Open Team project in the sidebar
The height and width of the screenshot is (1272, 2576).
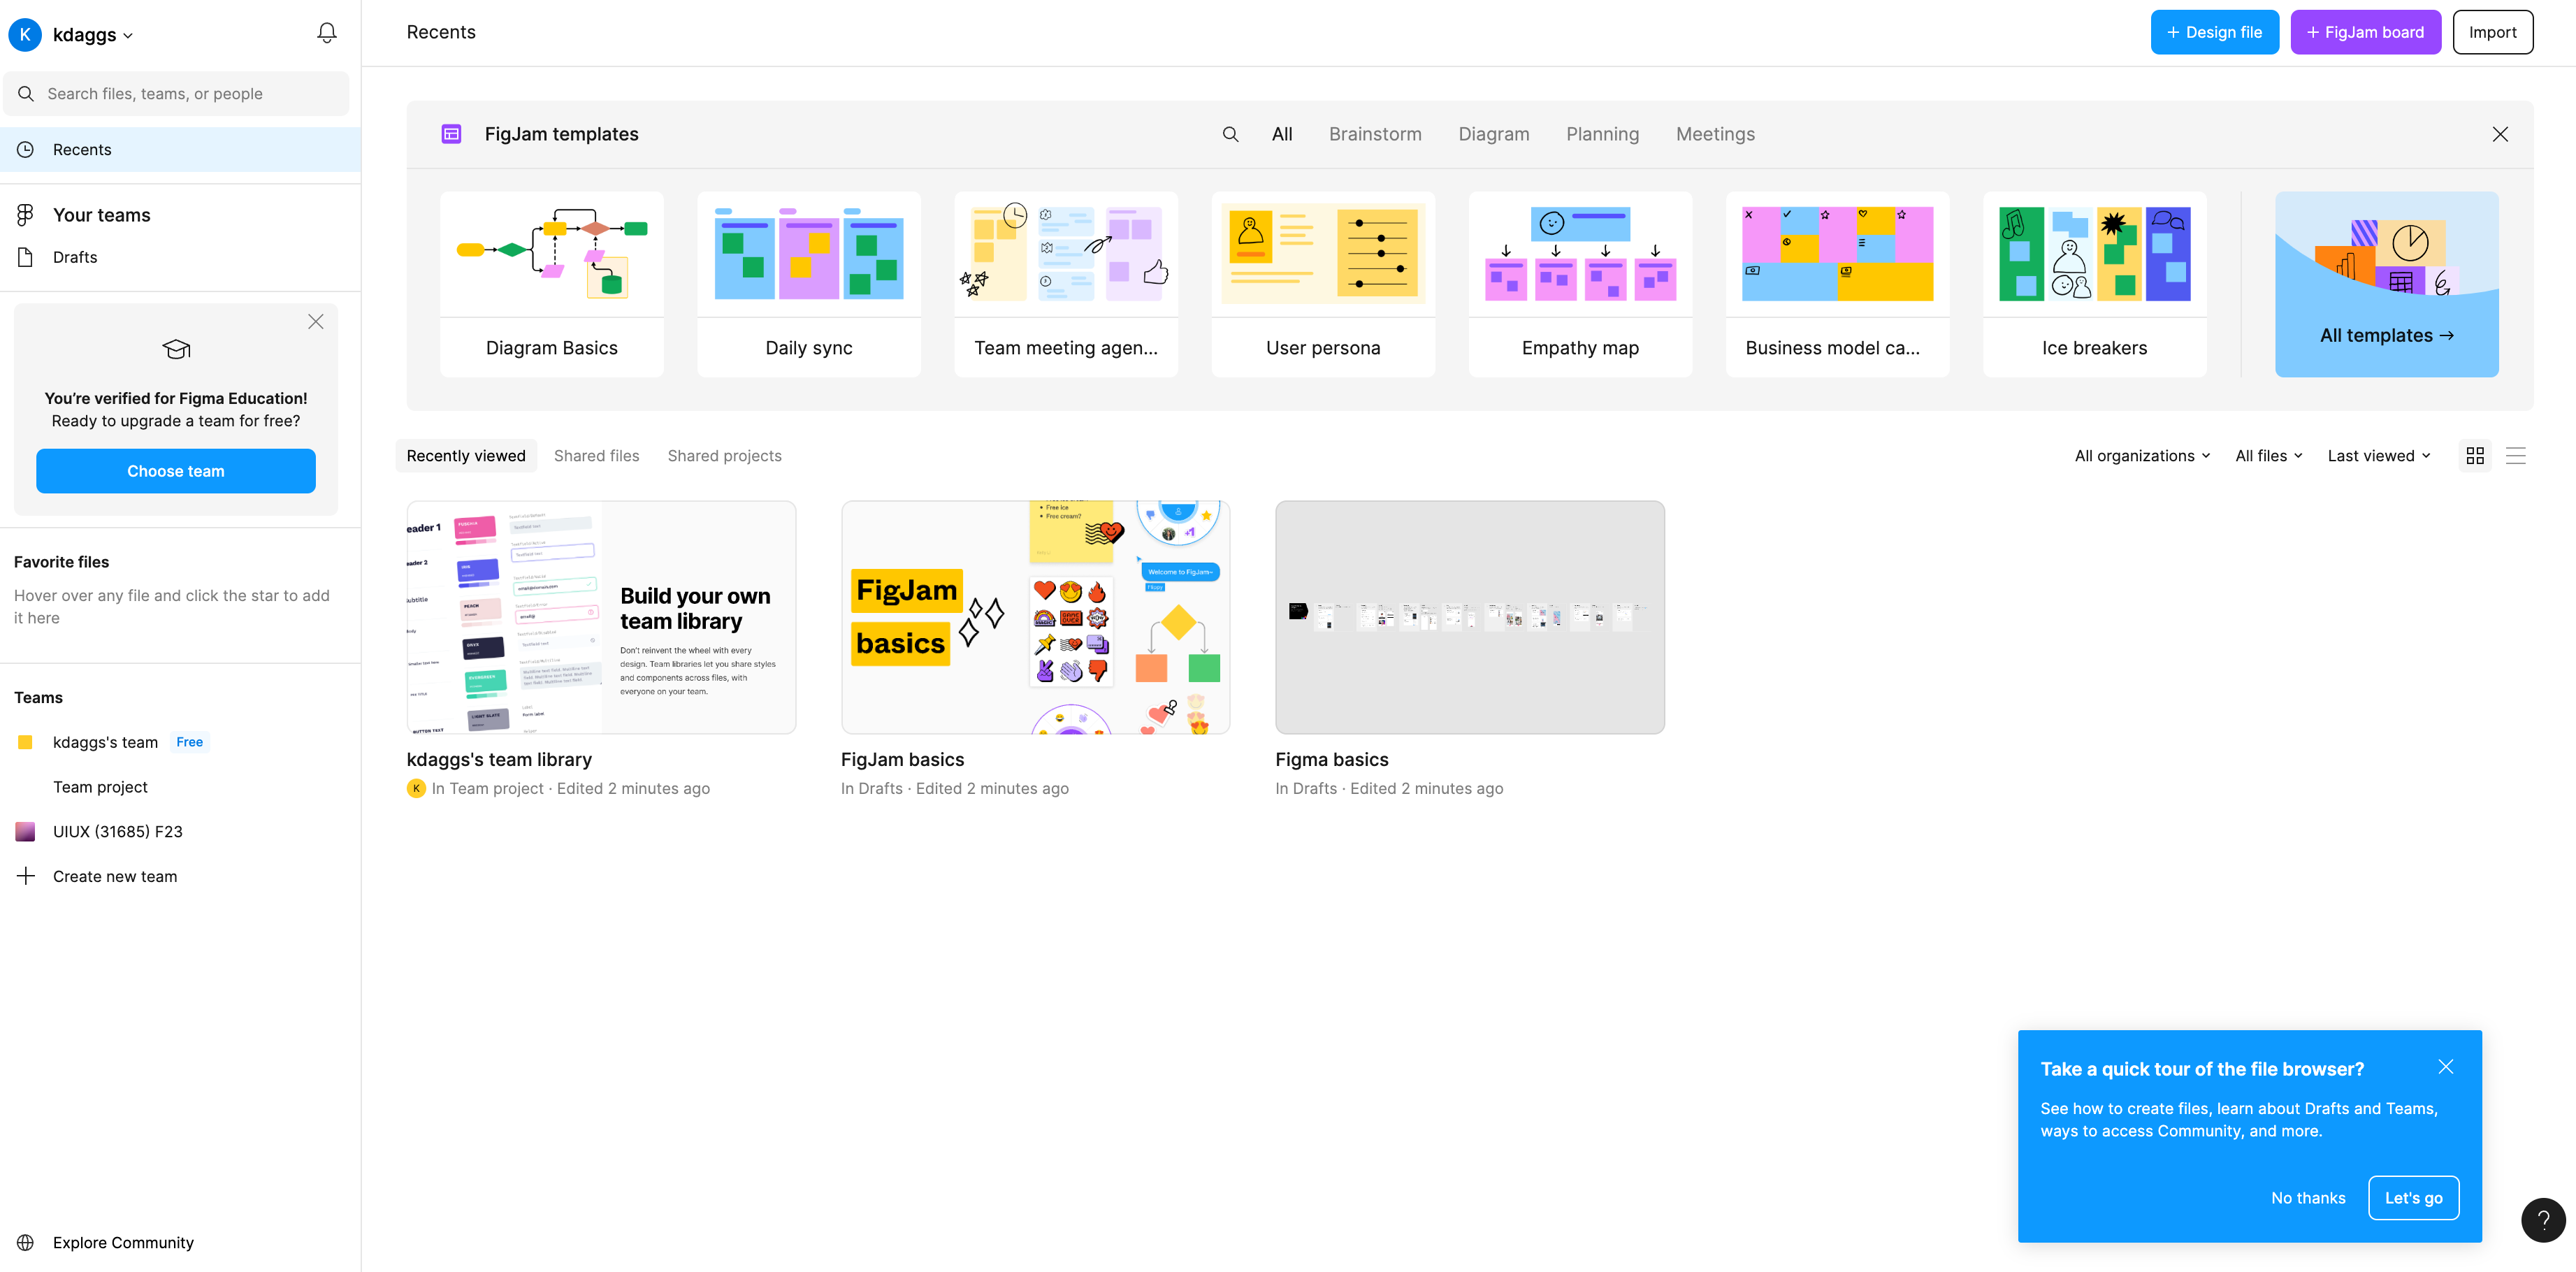click(x=100, y=787)
